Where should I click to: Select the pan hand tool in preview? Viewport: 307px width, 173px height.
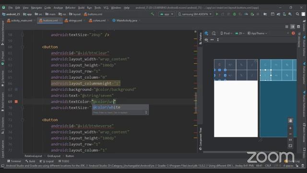tap(290, 121)
